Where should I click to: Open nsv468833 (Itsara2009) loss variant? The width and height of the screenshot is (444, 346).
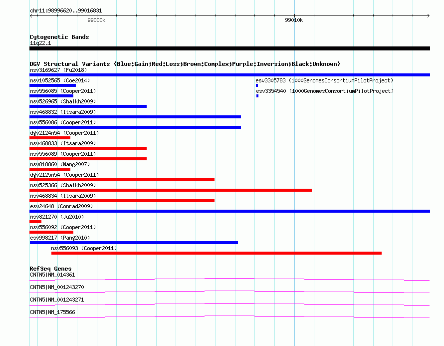[63, 143]
